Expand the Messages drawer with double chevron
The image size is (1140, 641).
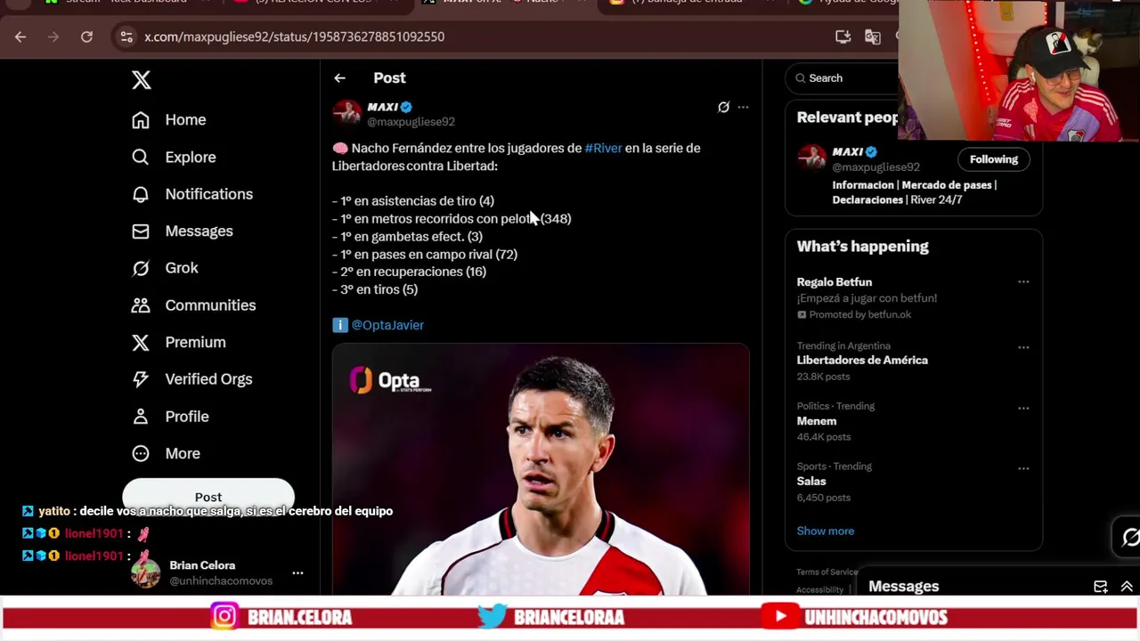[1127, 587]
